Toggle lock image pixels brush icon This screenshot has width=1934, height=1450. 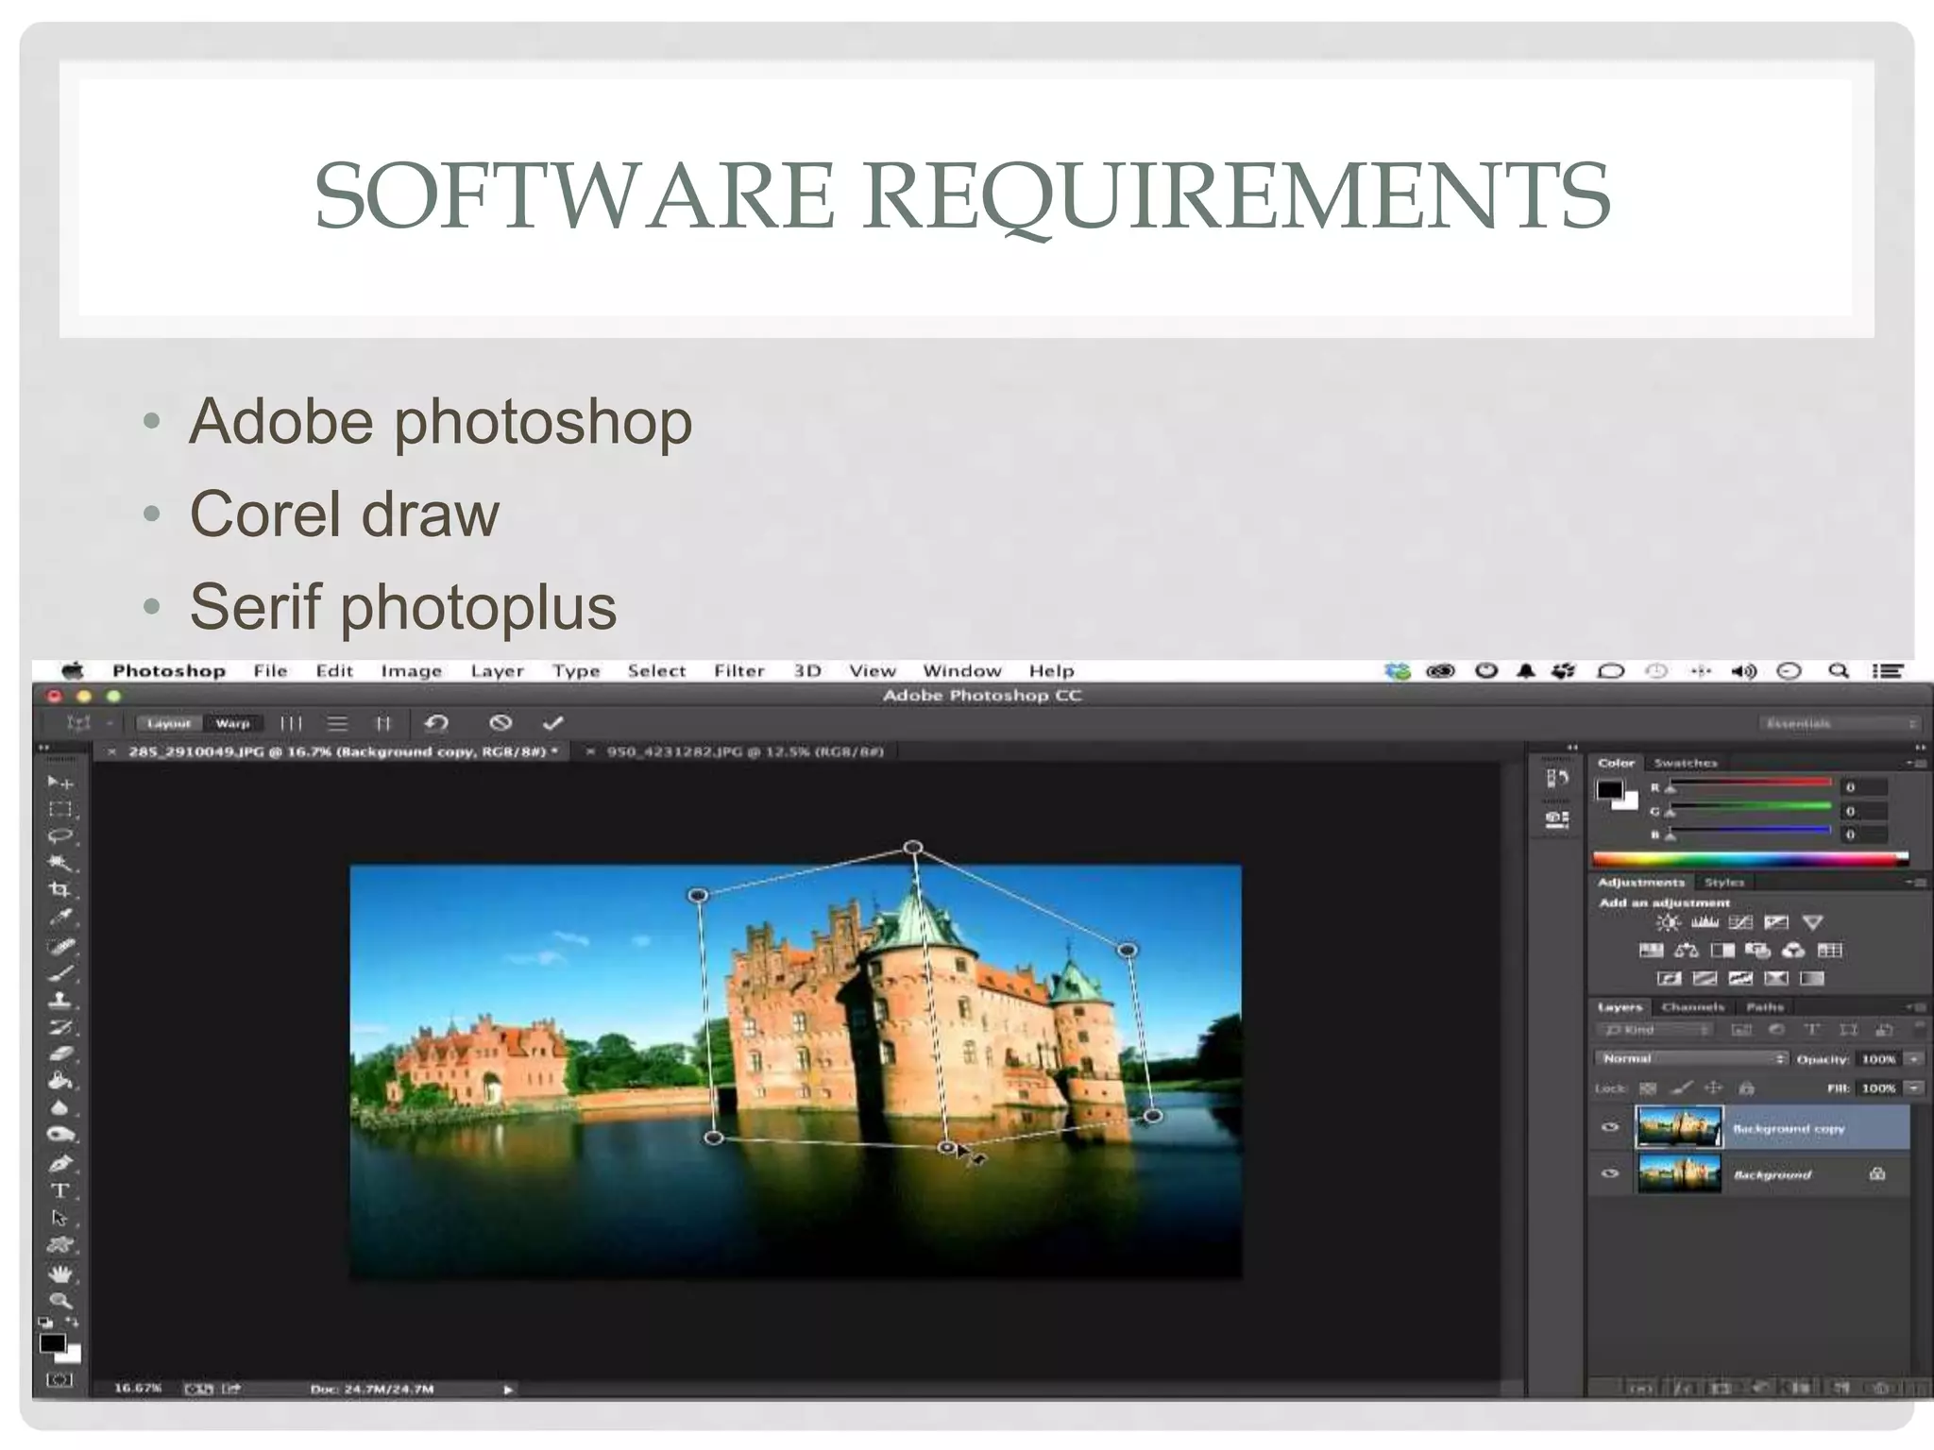pos(1682,1088)
